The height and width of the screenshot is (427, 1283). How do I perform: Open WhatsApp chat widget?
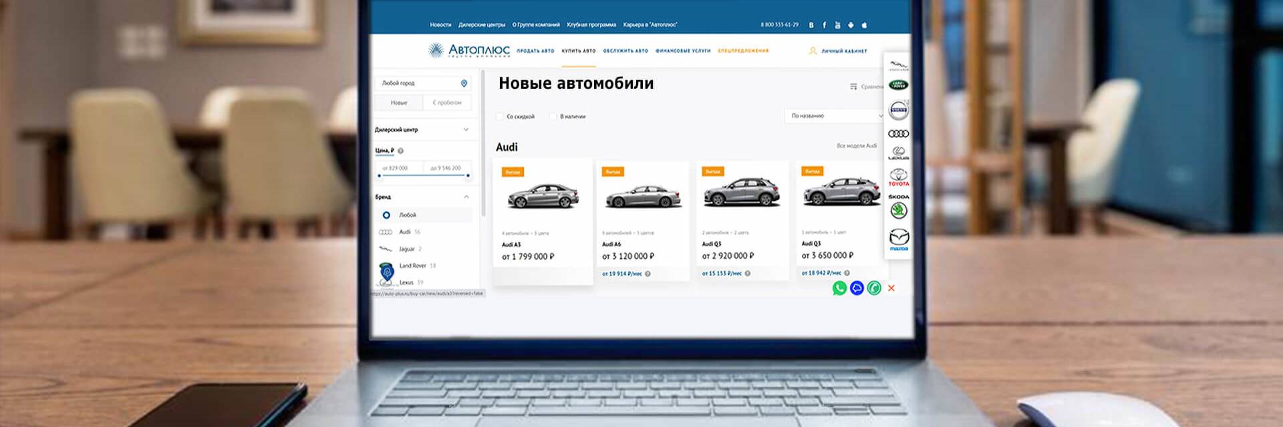pos(839,288)
